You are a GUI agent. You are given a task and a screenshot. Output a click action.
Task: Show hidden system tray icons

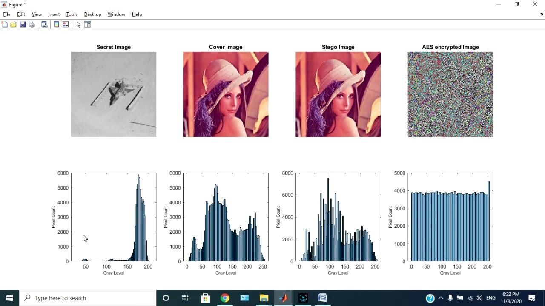tap(441, 298)
